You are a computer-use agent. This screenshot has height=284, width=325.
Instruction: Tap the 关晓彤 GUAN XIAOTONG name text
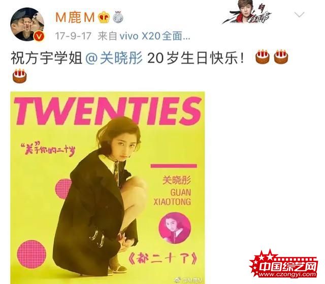pos(172,191)
